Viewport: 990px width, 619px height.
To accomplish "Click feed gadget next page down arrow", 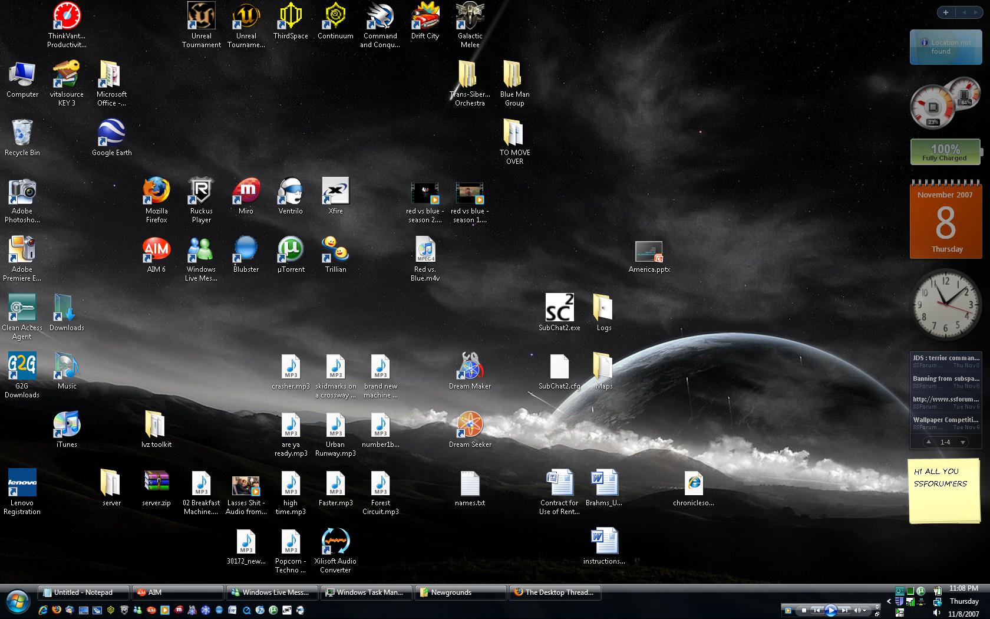I will click(x=963, y=442).
